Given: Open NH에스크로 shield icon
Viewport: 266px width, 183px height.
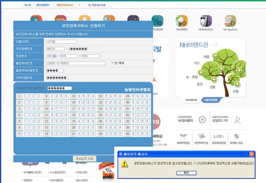Looking at the screenshot, I should (236, 136).
